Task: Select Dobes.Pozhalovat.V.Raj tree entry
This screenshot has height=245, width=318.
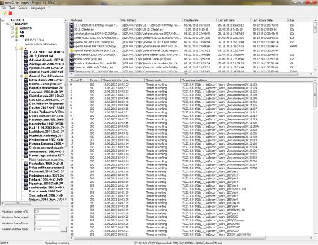Action: pos(47,112)
